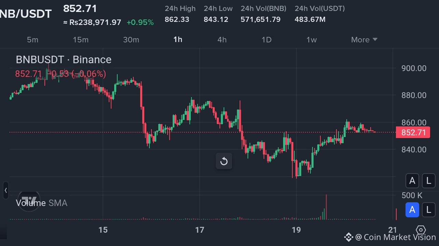439x246 pixels.
Task: Select the 4h timeframe tab
Action: pyautogui.click(x=222, y=40)
